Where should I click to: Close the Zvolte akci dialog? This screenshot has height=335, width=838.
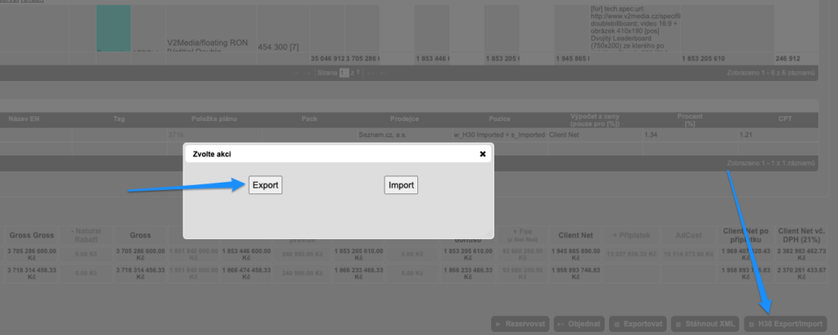[x=482, y=153]
